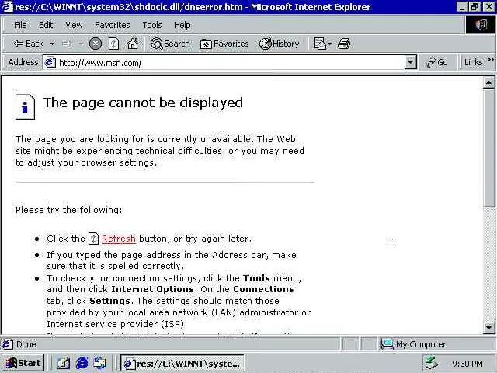
Task: Go to the Home page icon
Action: [133, 44]
